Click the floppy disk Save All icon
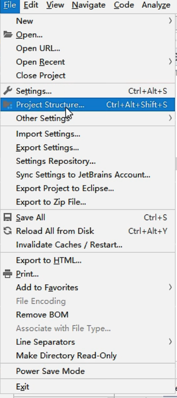 click(8, 217)
